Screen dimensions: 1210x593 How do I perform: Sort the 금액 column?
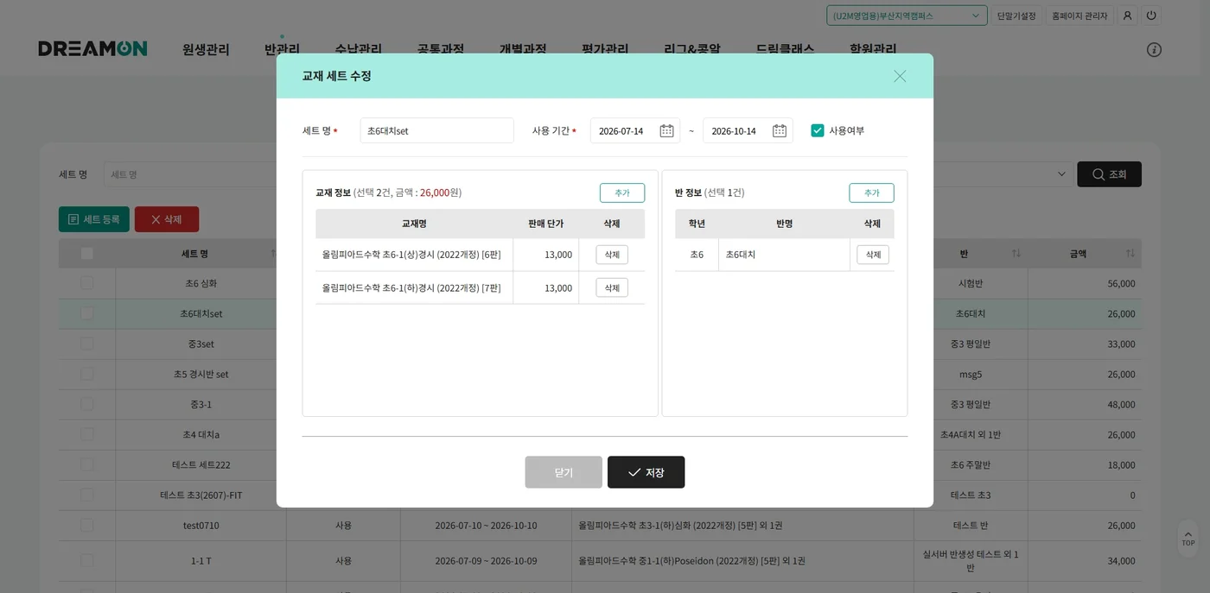[1130, 254]
